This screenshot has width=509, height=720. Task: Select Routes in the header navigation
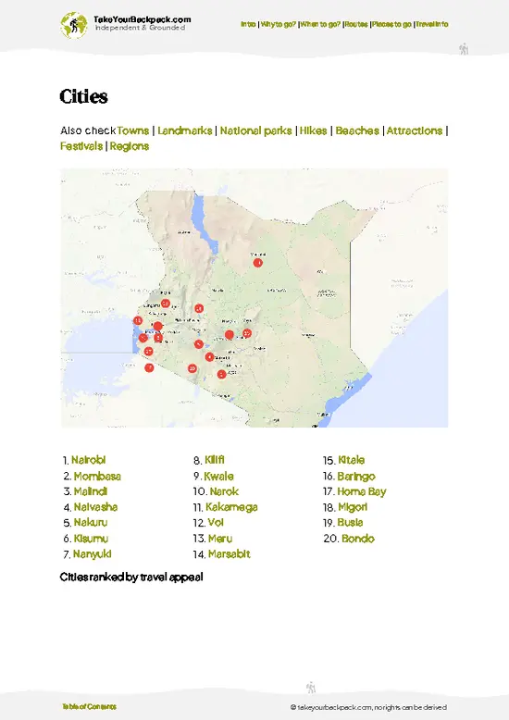(x=356, y=24)
